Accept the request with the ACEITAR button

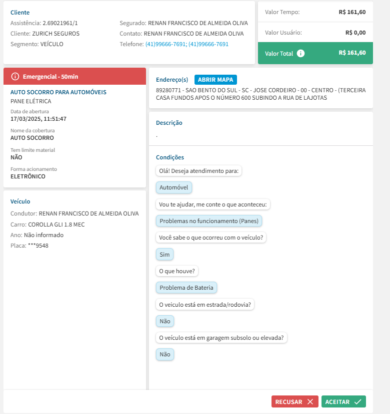point(343,401)
